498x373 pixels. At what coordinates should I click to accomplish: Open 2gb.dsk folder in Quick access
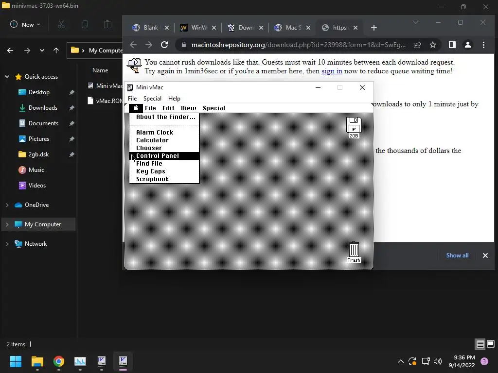[x=38, y=154]
